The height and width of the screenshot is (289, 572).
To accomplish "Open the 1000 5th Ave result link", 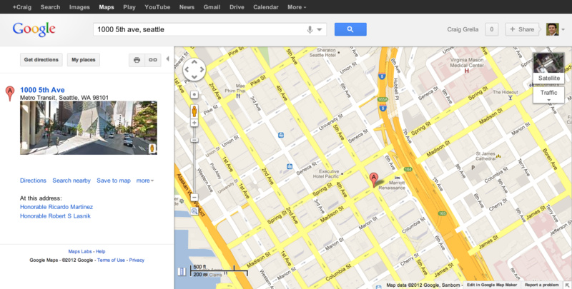I will point(42,90).
